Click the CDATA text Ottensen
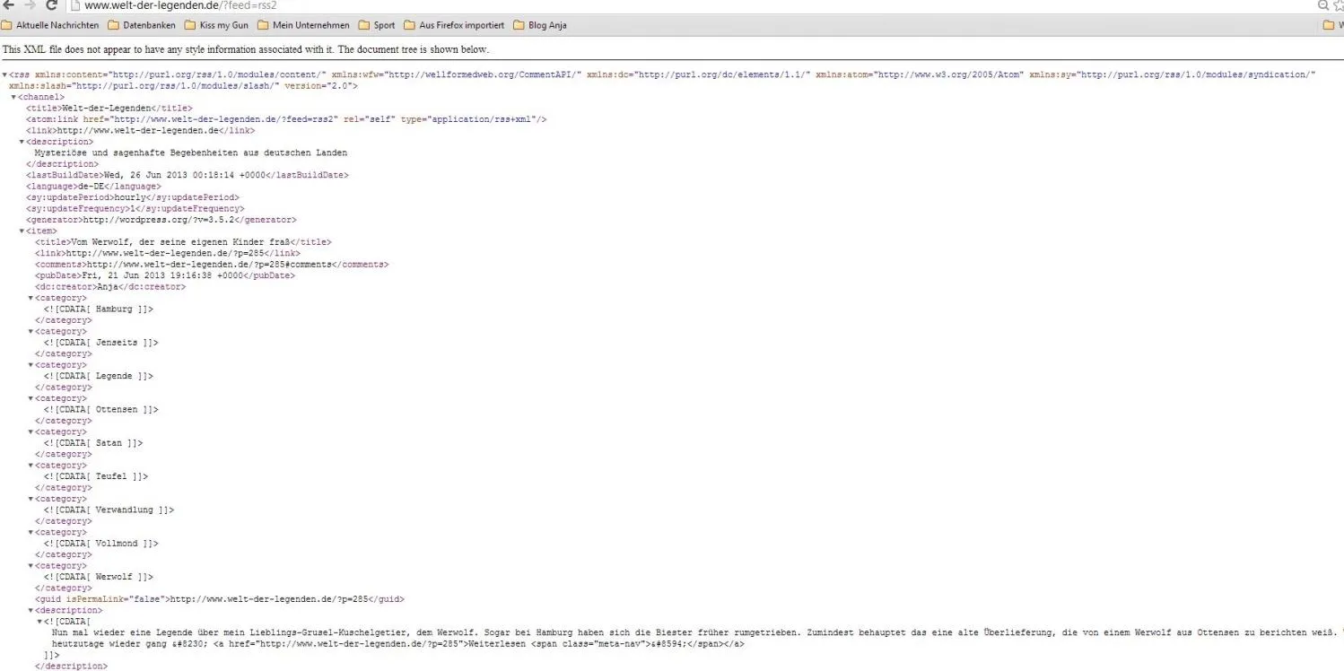The width and height of the screenshot is (1344, 671). point(117,410)
